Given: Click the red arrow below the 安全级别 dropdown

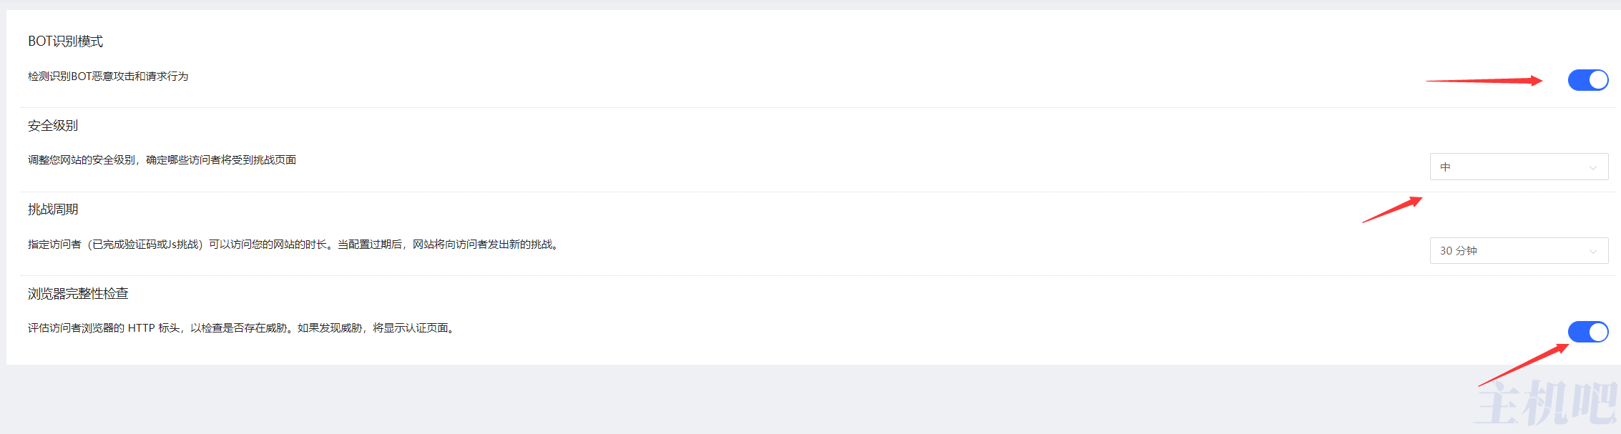Looking at the screenshot, I should 1392,209.
